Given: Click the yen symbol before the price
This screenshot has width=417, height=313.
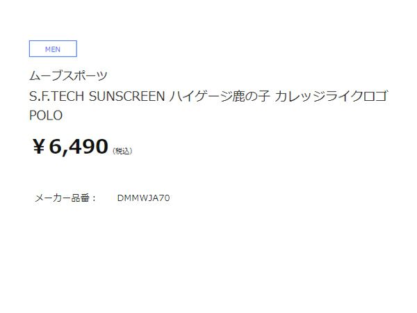Looking at the screenshot, I should click(x=39, y=147).
